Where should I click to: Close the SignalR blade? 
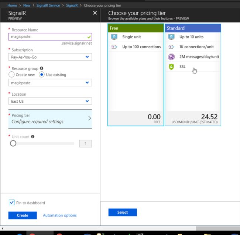click(95, 13)
